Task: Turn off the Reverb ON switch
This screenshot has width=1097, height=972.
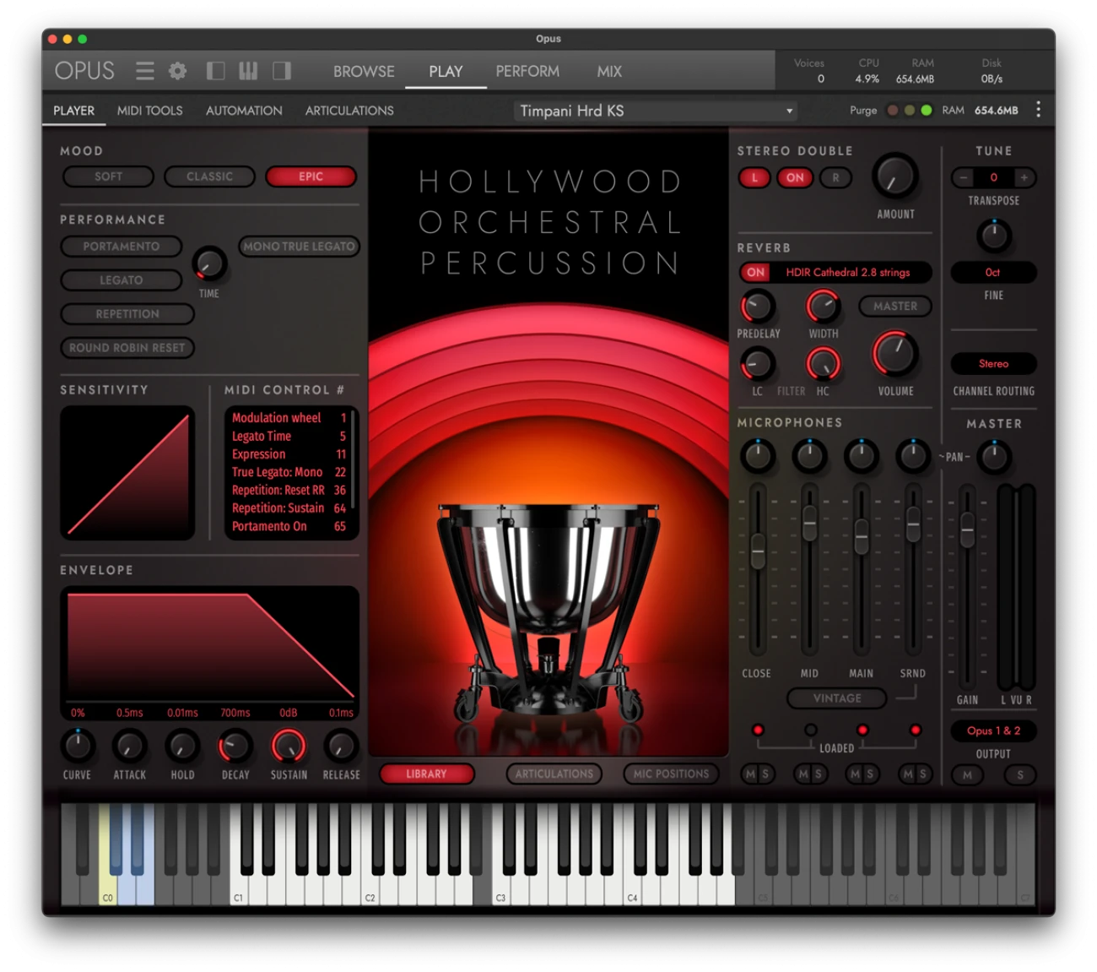Action: [x=755, y=272]
